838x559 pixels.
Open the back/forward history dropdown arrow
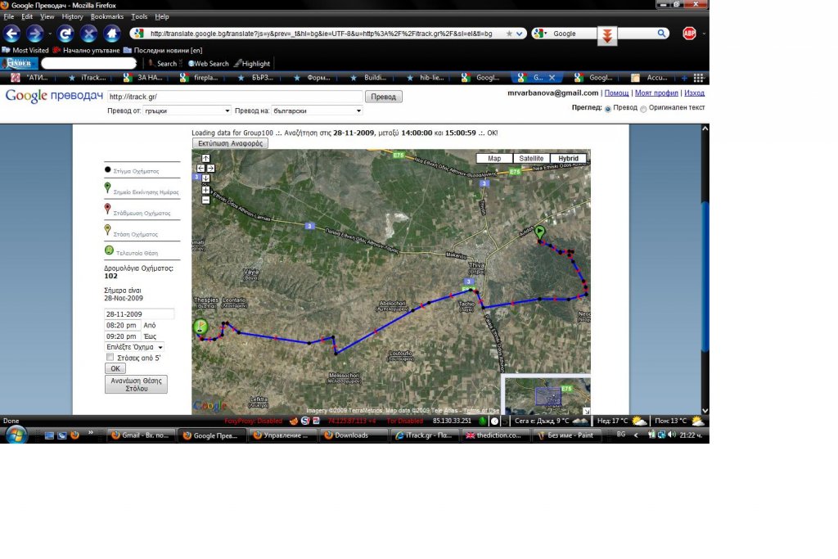pyautogui.click(x=50, y=34)
